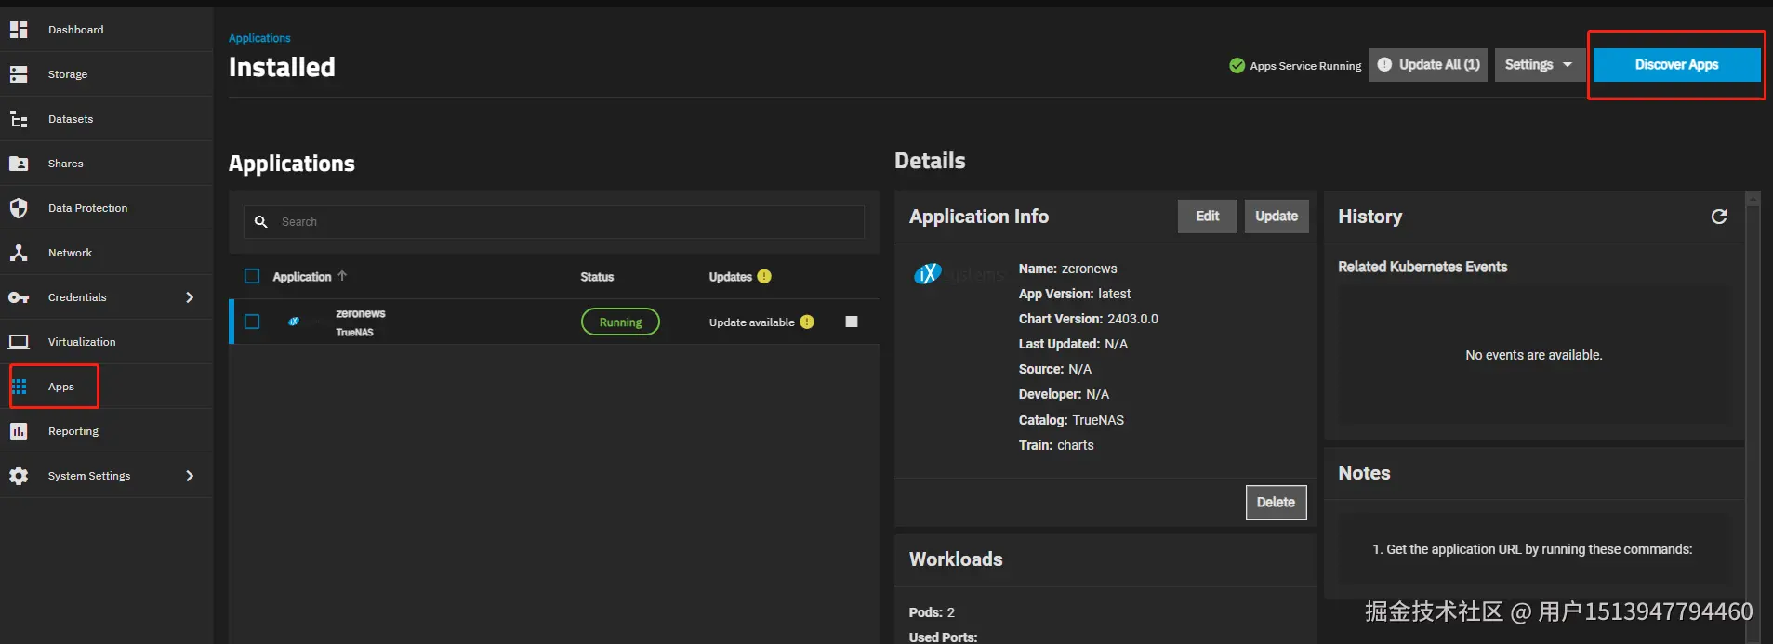
Task: Go to Network page
Action: [x=107, y=253]
